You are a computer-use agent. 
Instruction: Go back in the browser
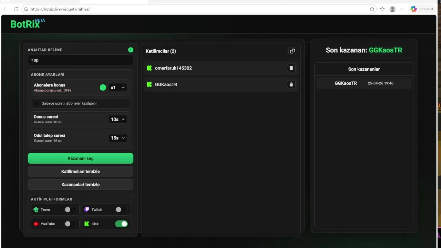click(x=6, y=9)
